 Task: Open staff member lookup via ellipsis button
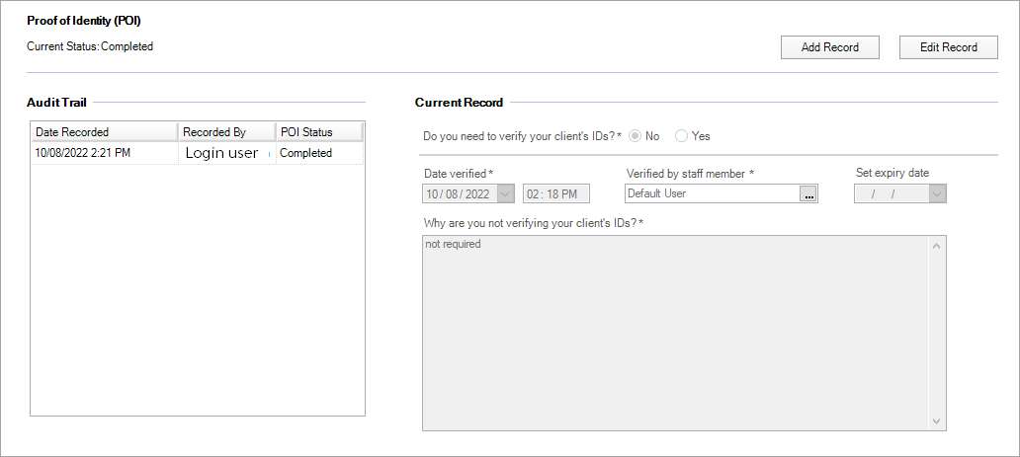click(808, 194)
